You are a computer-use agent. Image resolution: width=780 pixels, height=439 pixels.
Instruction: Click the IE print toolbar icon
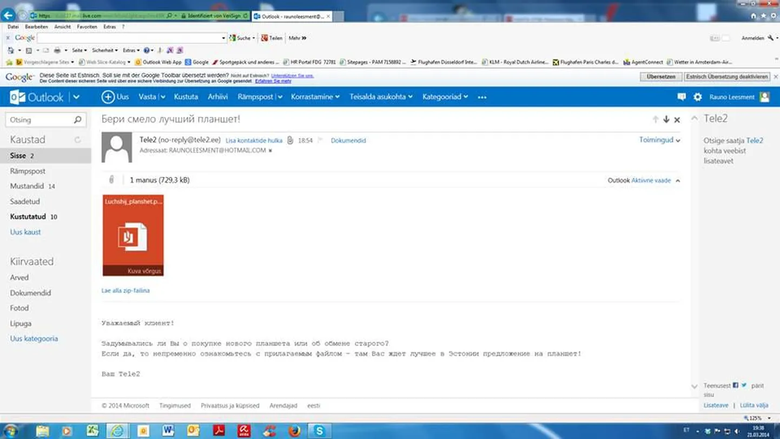(57, 50)
